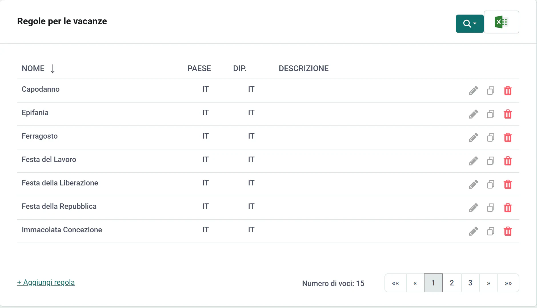Jump to next page with » button
This screenshot has height=308, width=537.
point(488,283)
